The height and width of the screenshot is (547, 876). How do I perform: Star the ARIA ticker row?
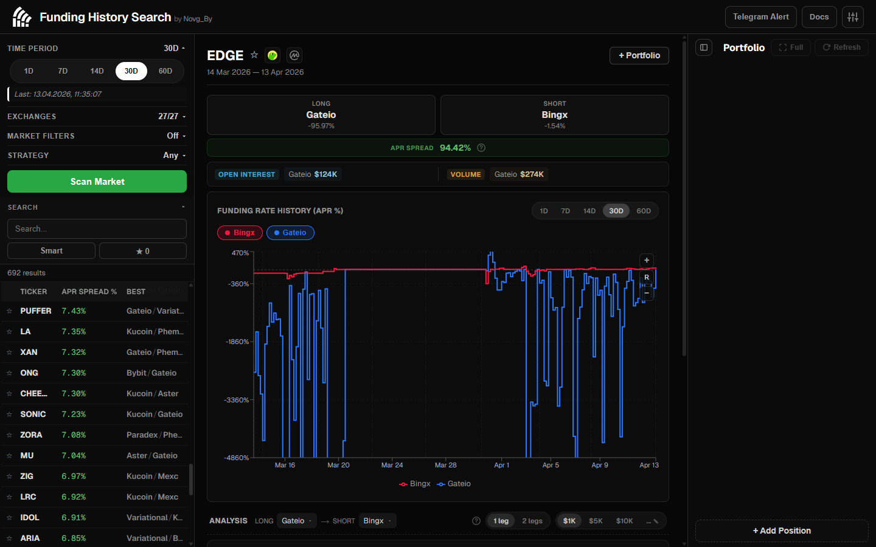pyautogui.click(x=9, y=538)
